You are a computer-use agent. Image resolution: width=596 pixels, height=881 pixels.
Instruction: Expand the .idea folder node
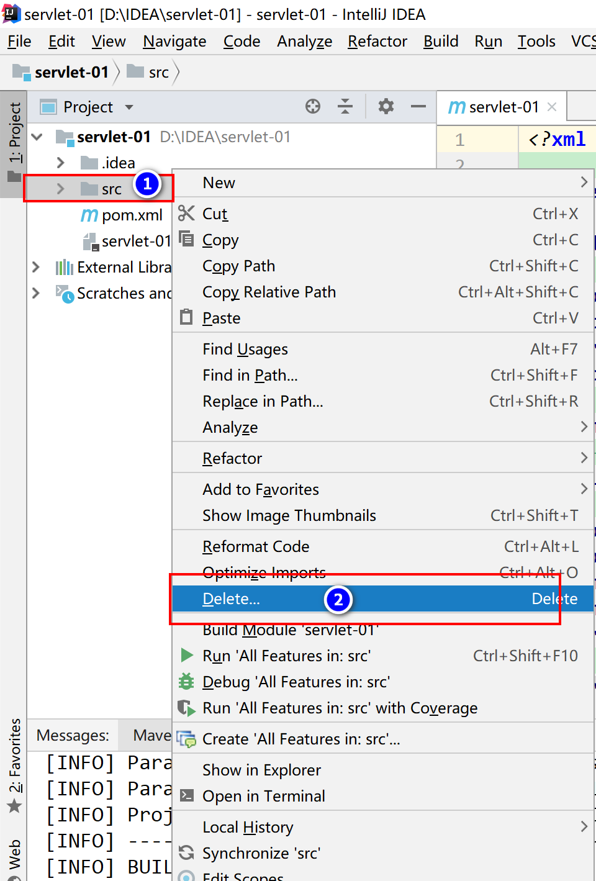[60, 163]
